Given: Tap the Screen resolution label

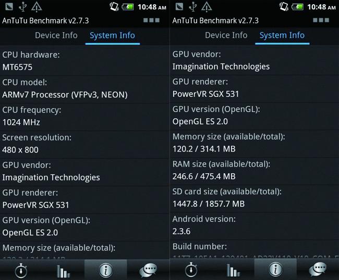Looking at the screenshot, I should click(37, 137).
